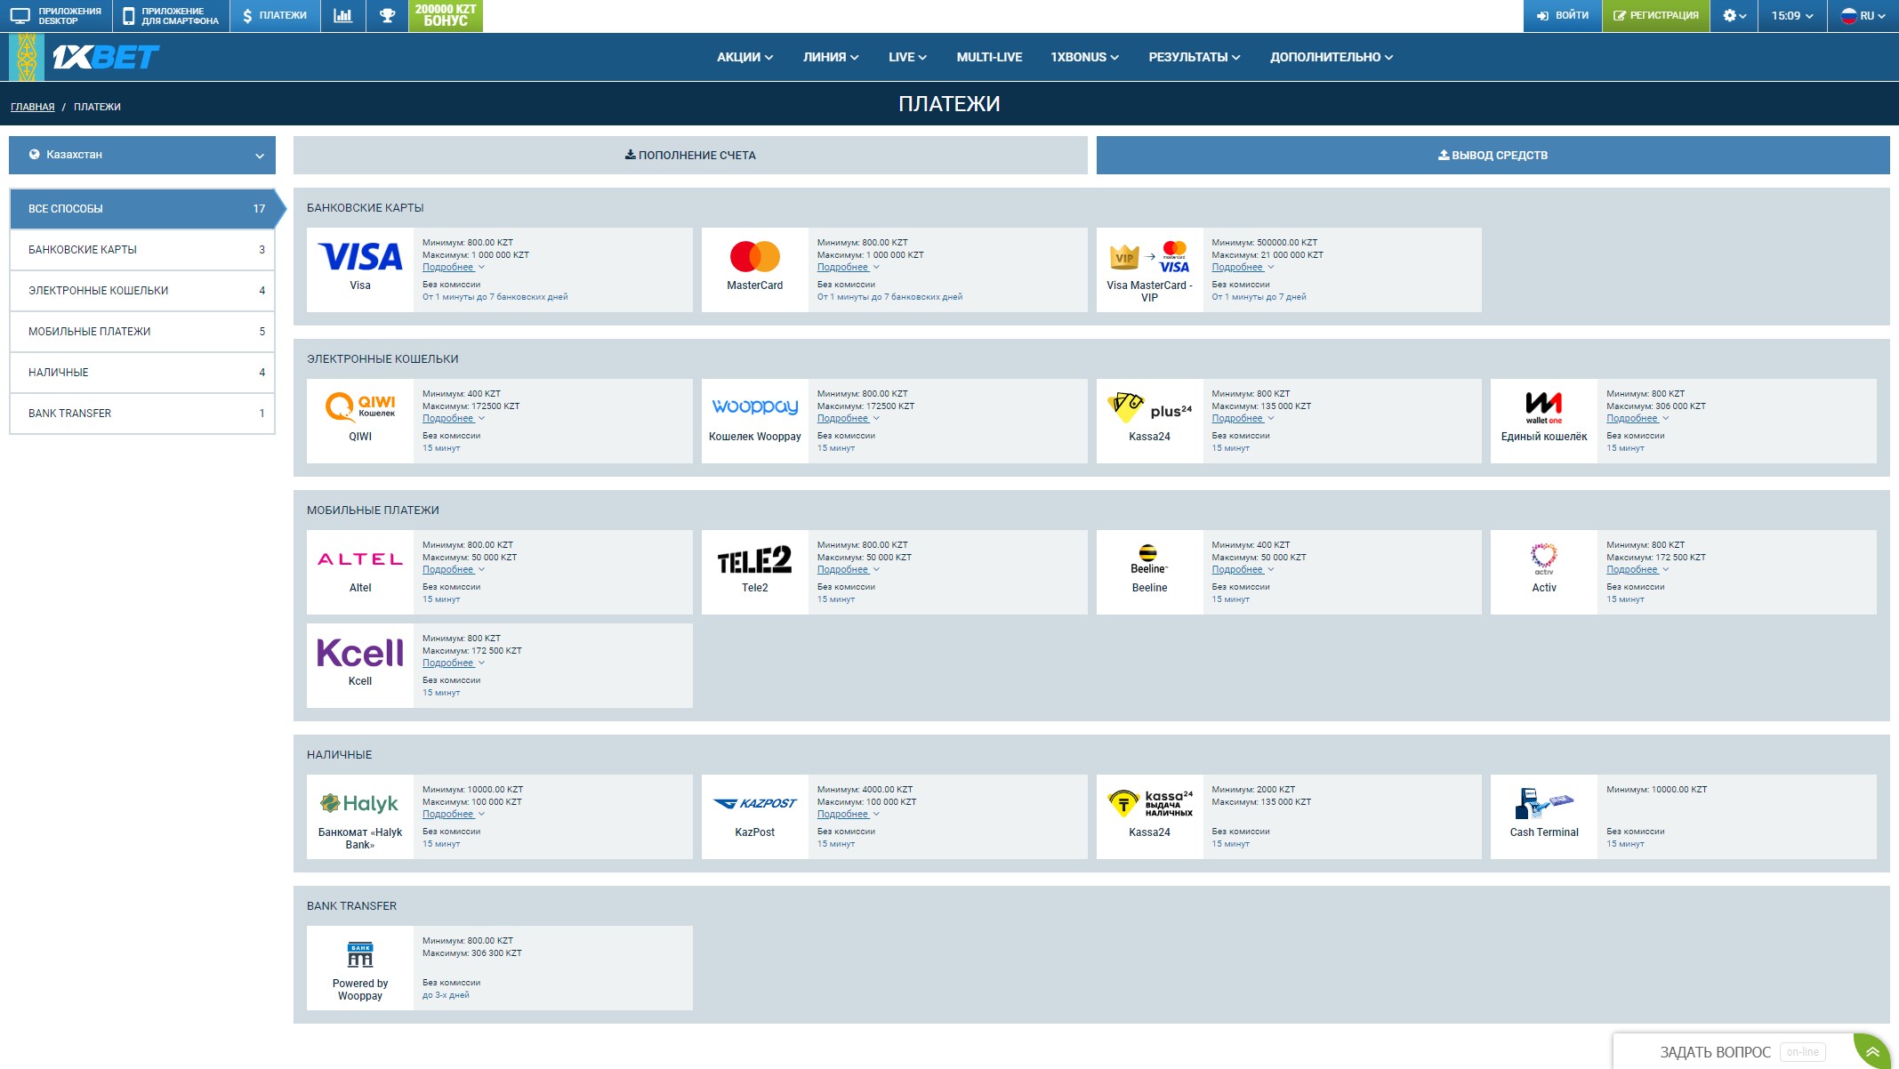Expand Подробнее for Halyk Bank
Viewport: 1899px width, 1069px height.
(x=453, y=815)
